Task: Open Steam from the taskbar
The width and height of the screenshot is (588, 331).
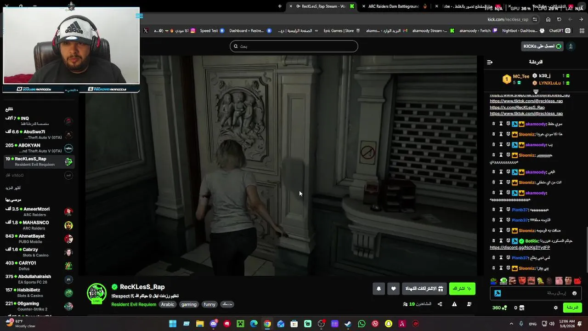Action: [348, 324]
